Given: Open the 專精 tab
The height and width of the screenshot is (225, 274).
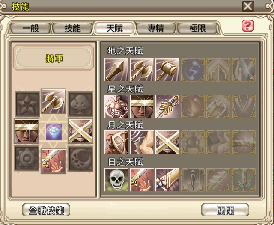Looking at the screenshot, I should coord(156,28).
